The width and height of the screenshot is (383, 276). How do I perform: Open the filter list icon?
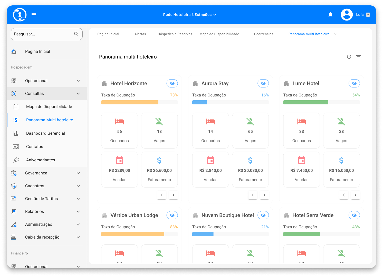pyautogui.click(x=359, y=57)
